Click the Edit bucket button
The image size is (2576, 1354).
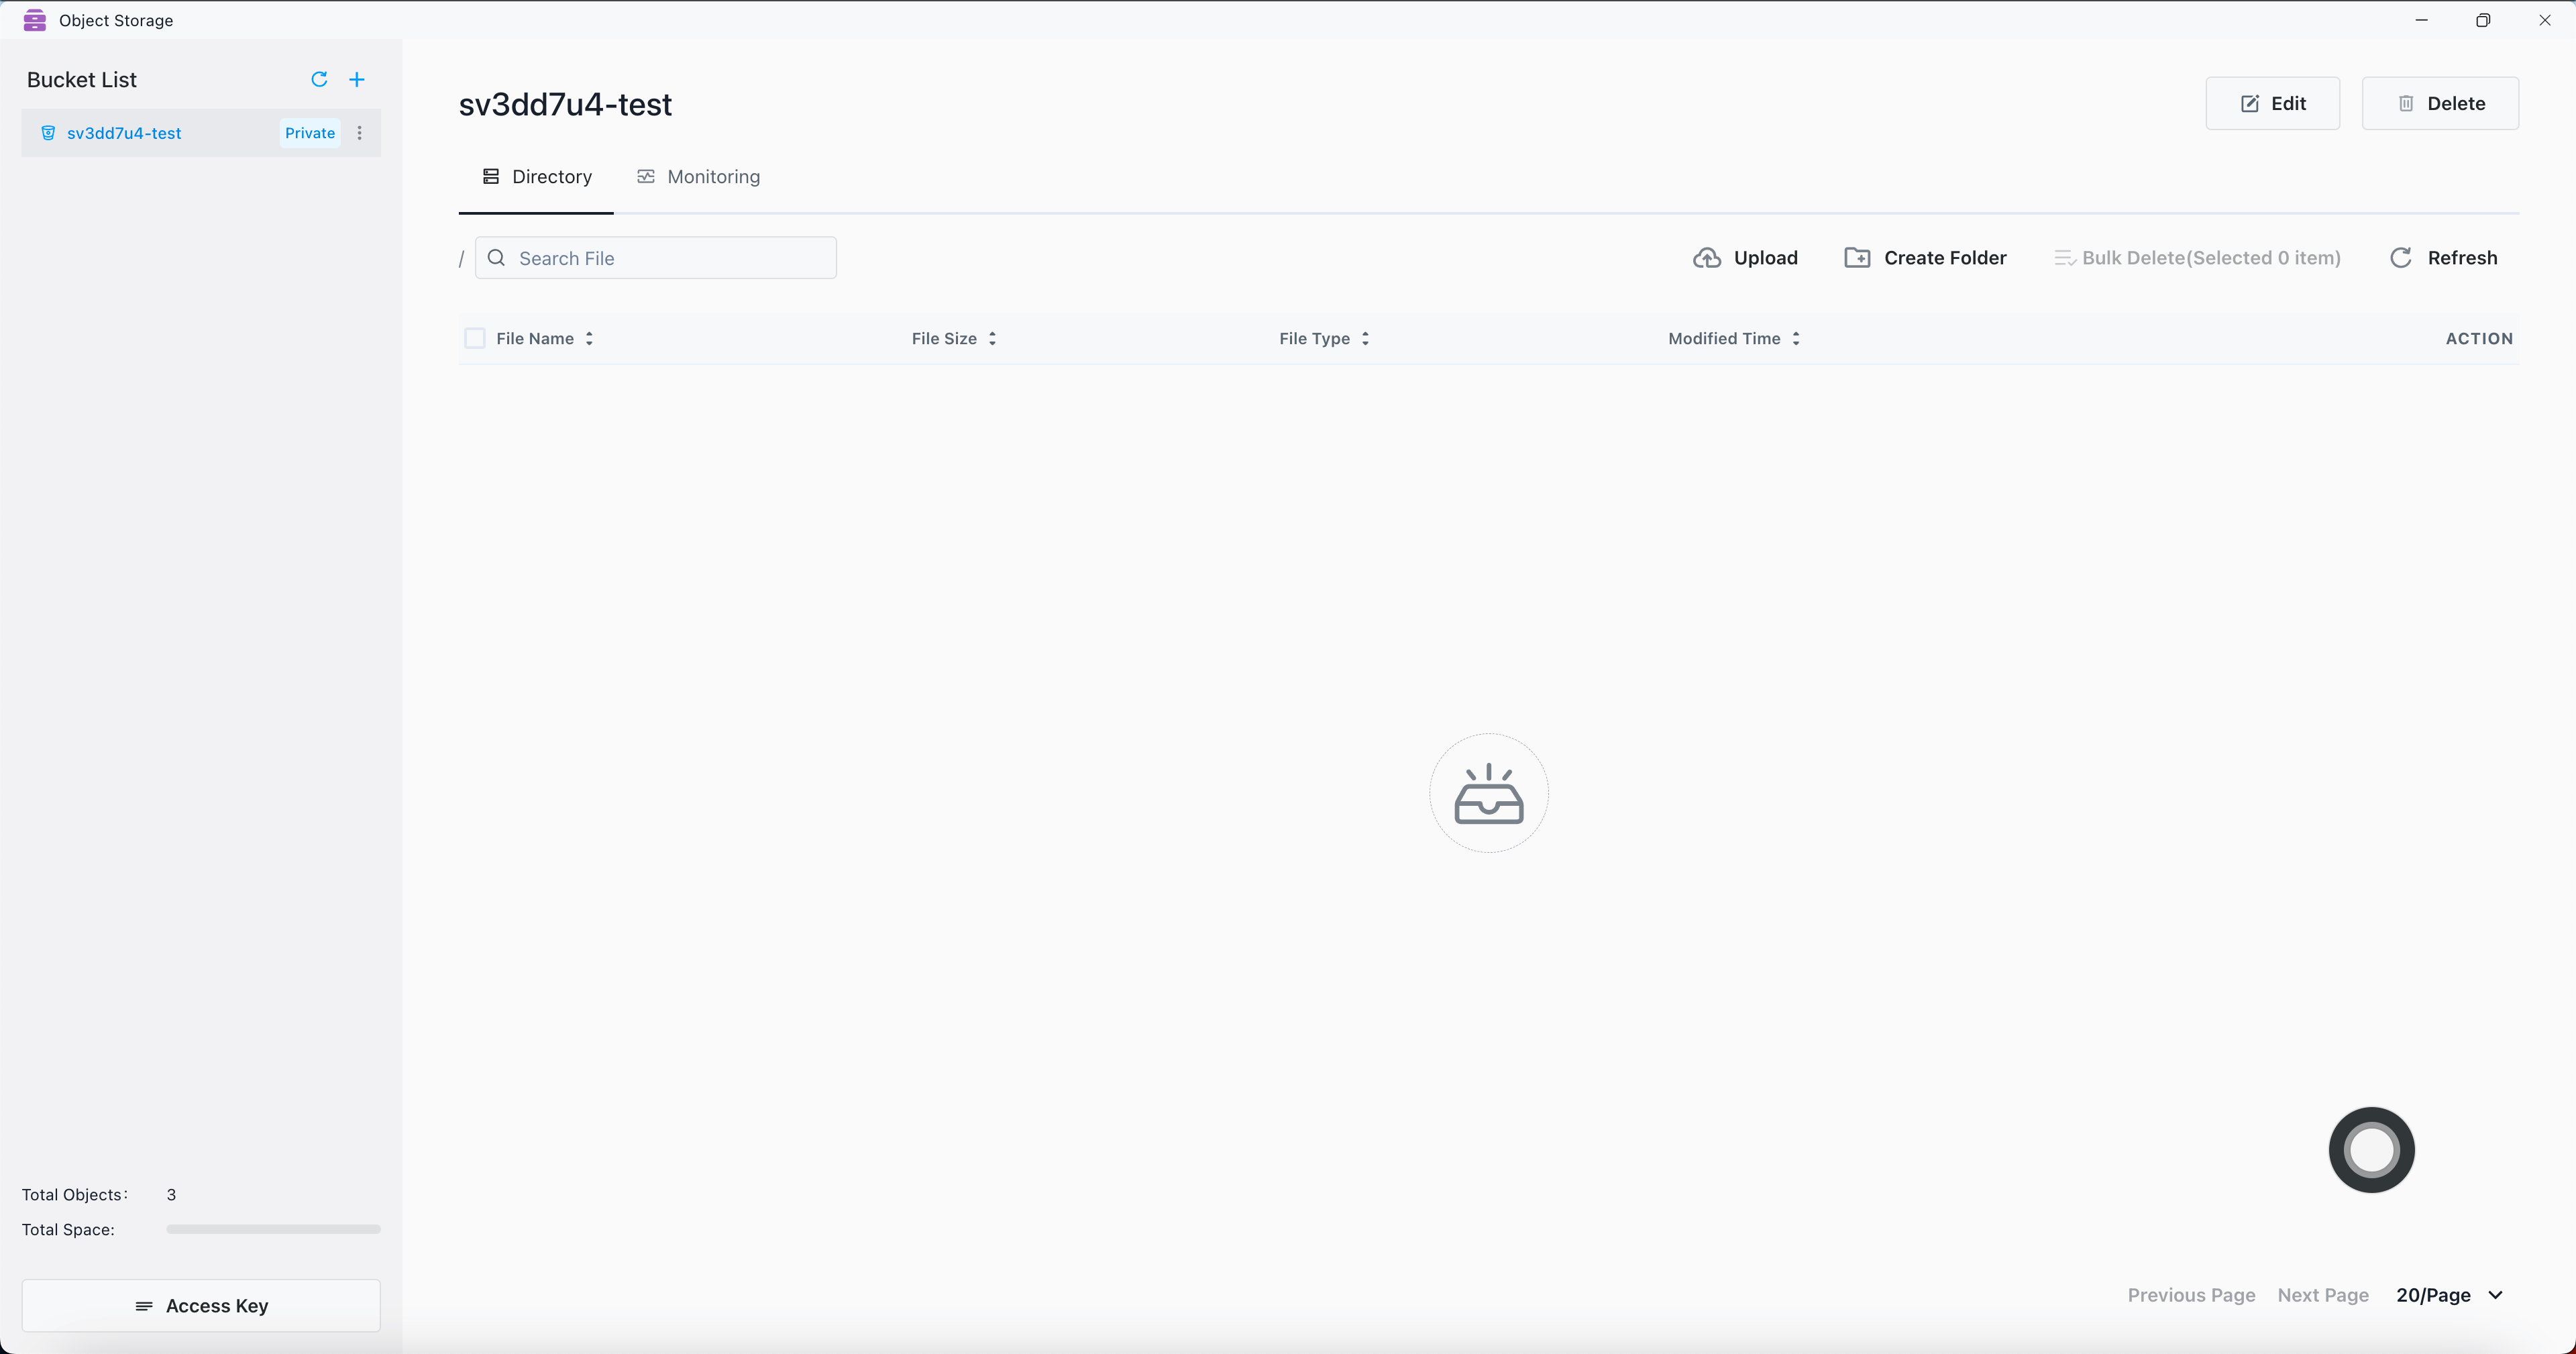click(2272, 103)
